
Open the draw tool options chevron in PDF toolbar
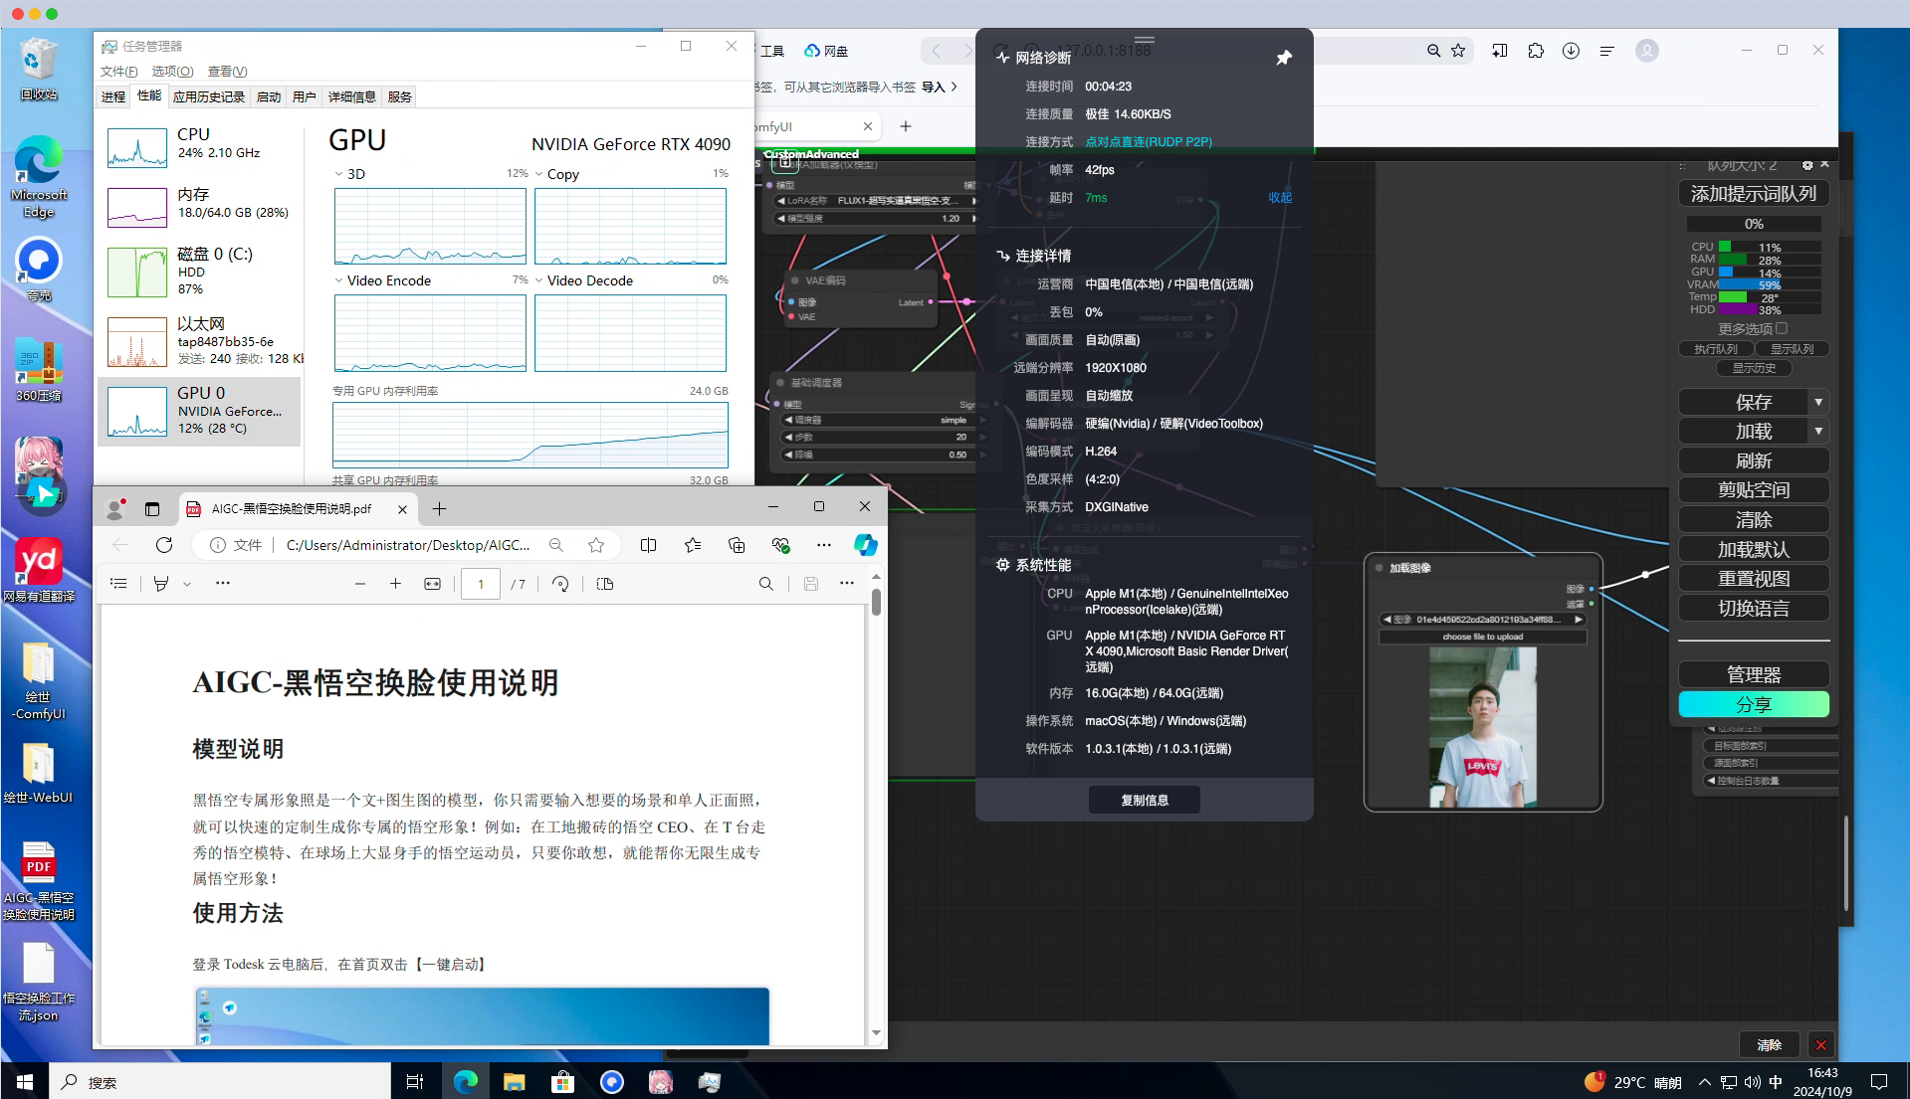(187, 584)
